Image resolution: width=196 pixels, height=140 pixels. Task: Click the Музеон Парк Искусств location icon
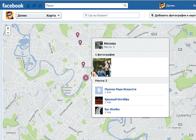click(99, 91)
